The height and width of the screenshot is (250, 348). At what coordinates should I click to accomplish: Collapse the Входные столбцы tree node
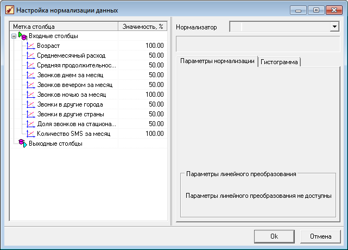pos(14,36)
